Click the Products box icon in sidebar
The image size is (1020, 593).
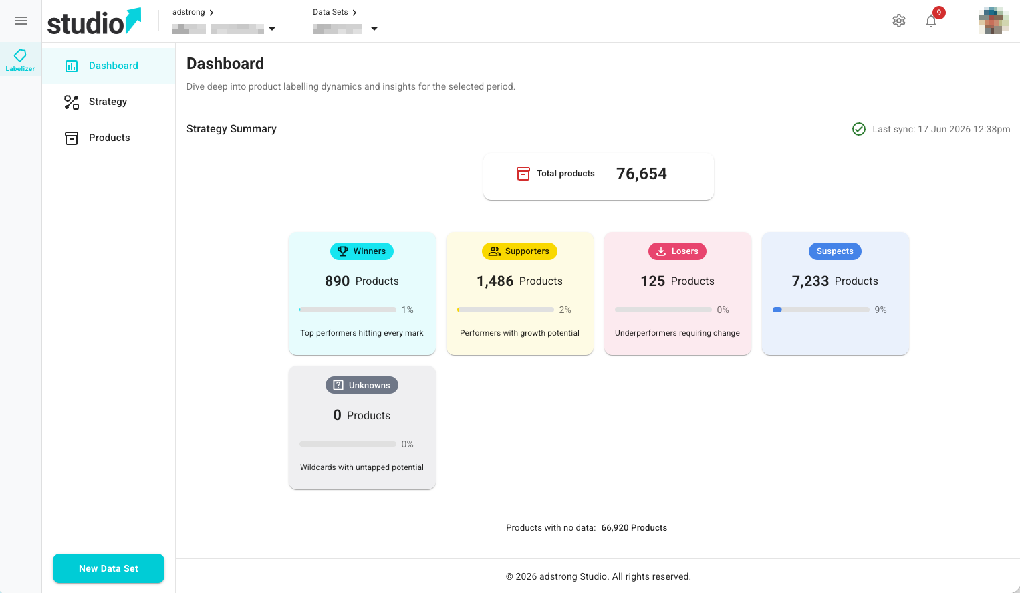72,138
